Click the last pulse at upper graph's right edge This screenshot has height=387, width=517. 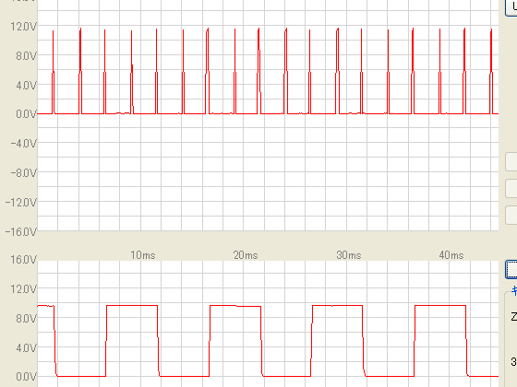coord(491,72)
